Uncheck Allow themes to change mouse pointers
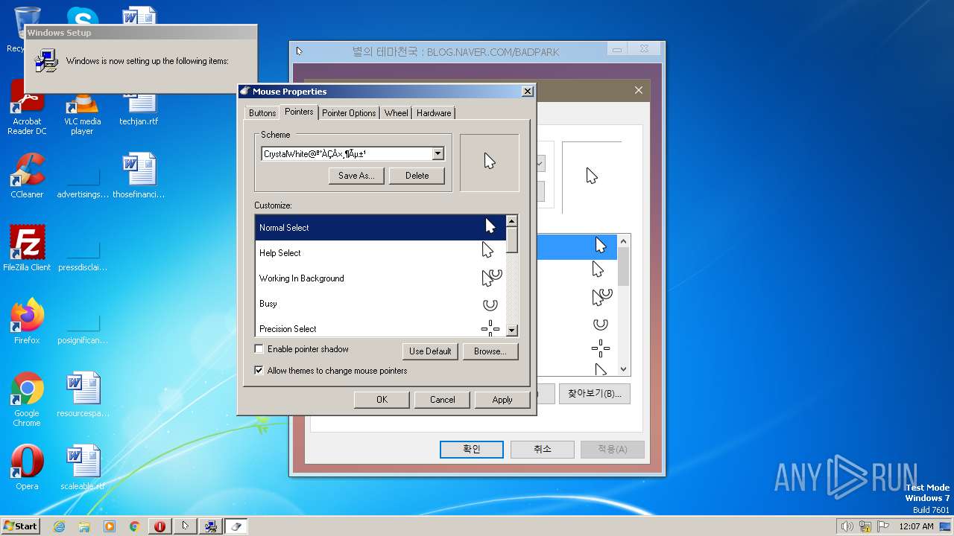 (259, 371)
